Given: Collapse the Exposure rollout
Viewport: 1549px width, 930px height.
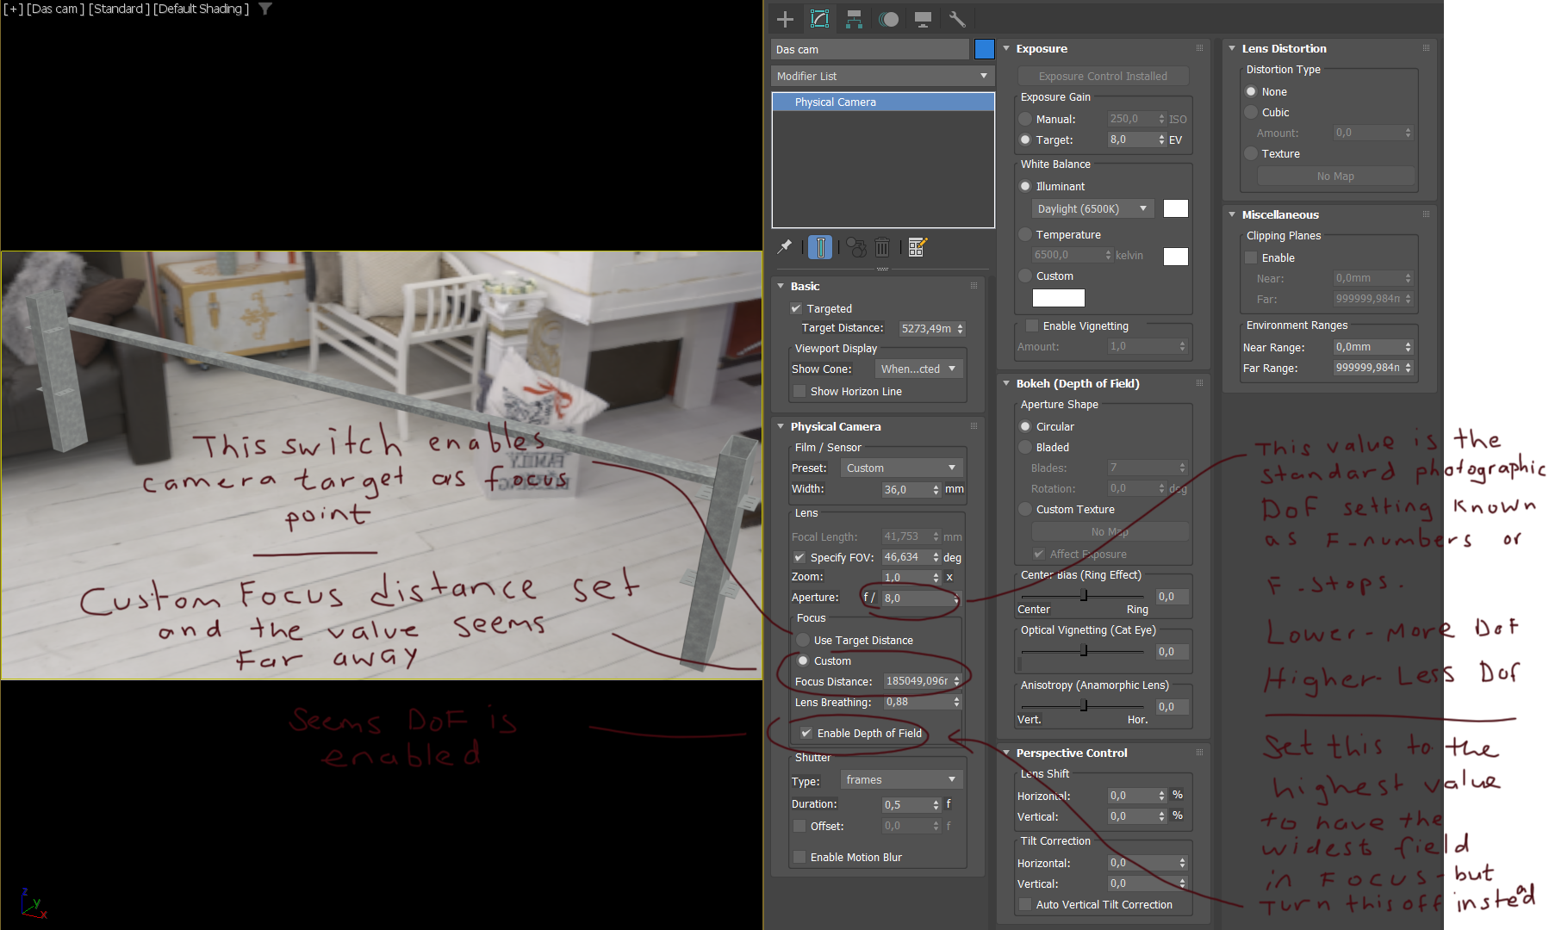Looking at the screenshot, I should [x=1006, y=48].
